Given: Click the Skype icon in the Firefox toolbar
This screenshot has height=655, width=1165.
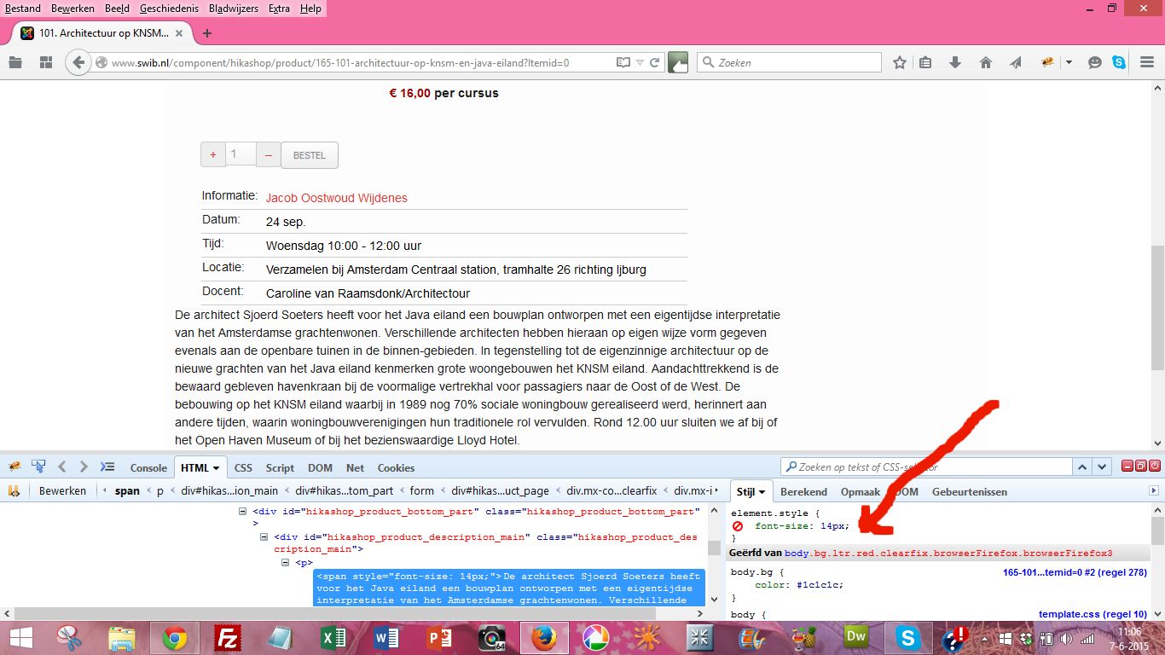Looking at the screenshot, I should 1119,62.
